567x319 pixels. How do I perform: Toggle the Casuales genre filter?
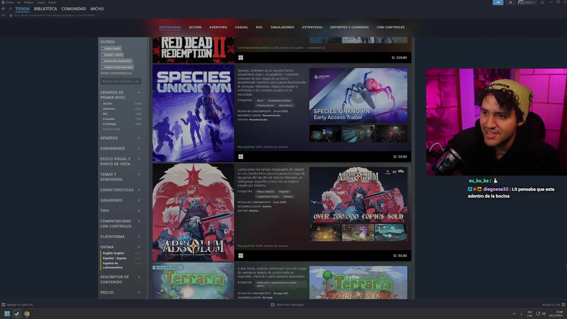[x=122, y=119]
